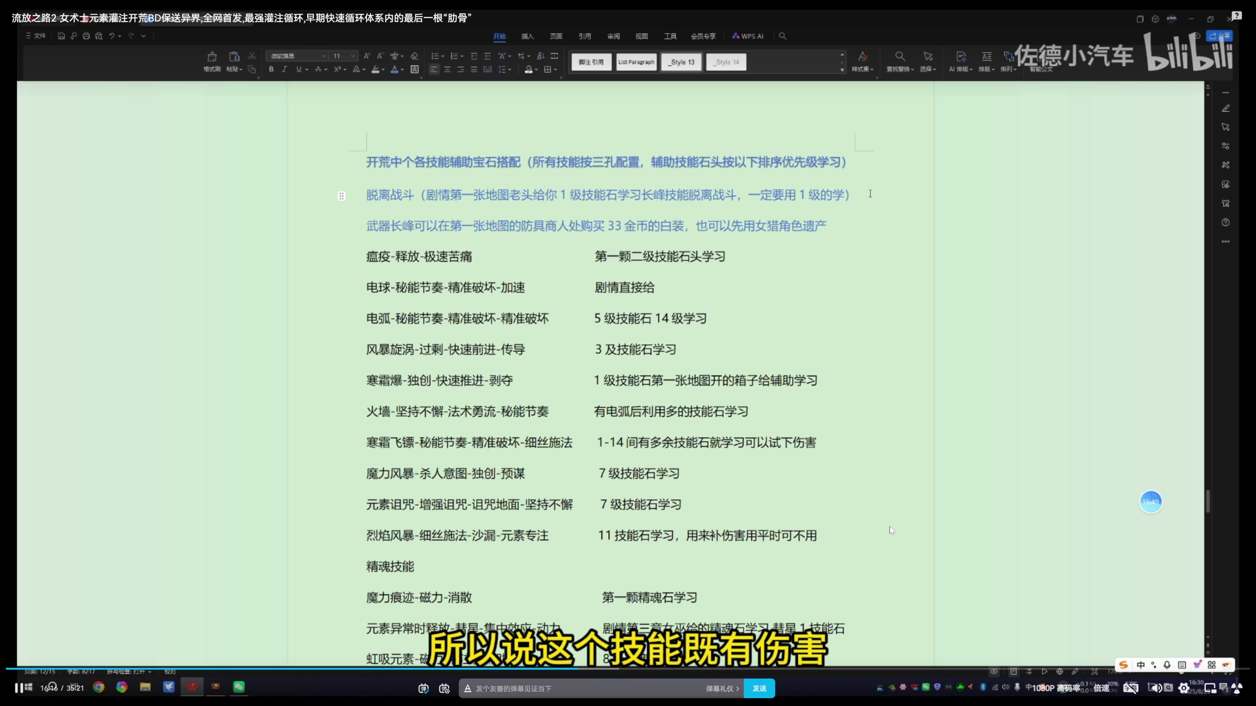Toggle Justify alignment button
1256x706 pixels.
click(x=474, y=70)
